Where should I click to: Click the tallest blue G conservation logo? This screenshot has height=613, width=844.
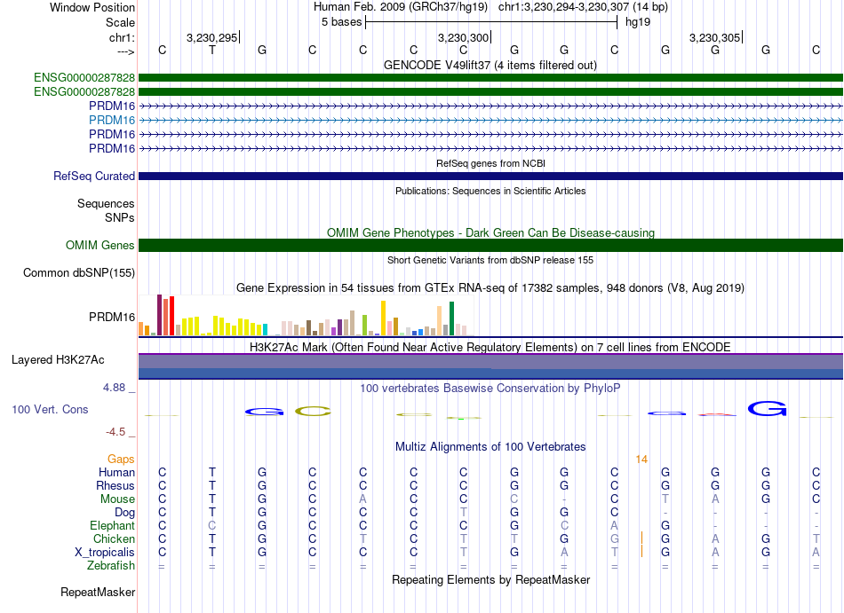767,409
